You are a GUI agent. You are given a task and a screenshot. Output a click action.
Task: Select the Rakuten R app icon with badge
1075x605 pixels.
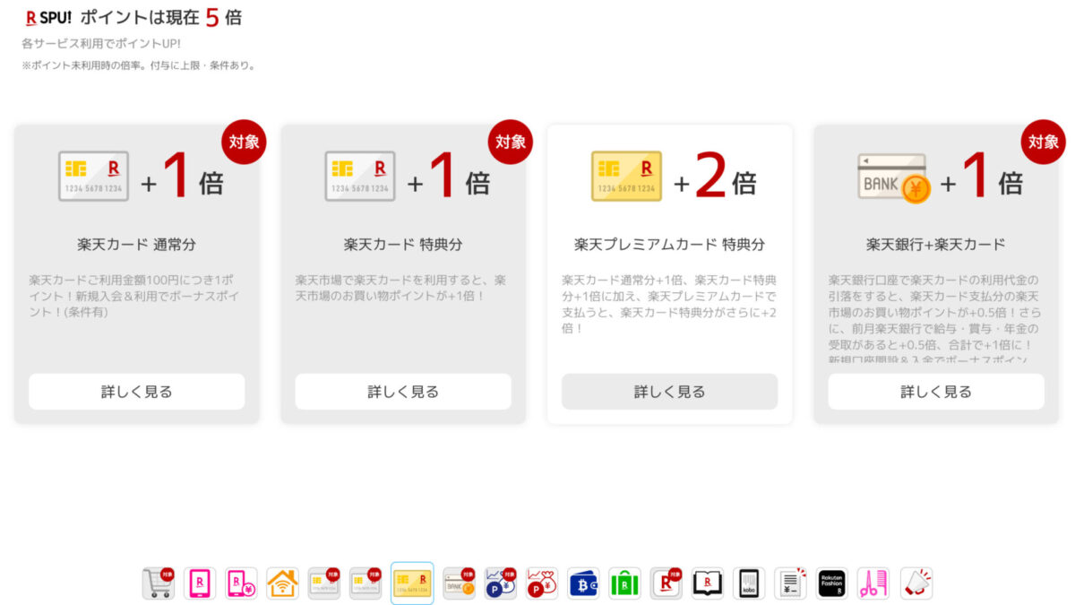click(666, 583)
